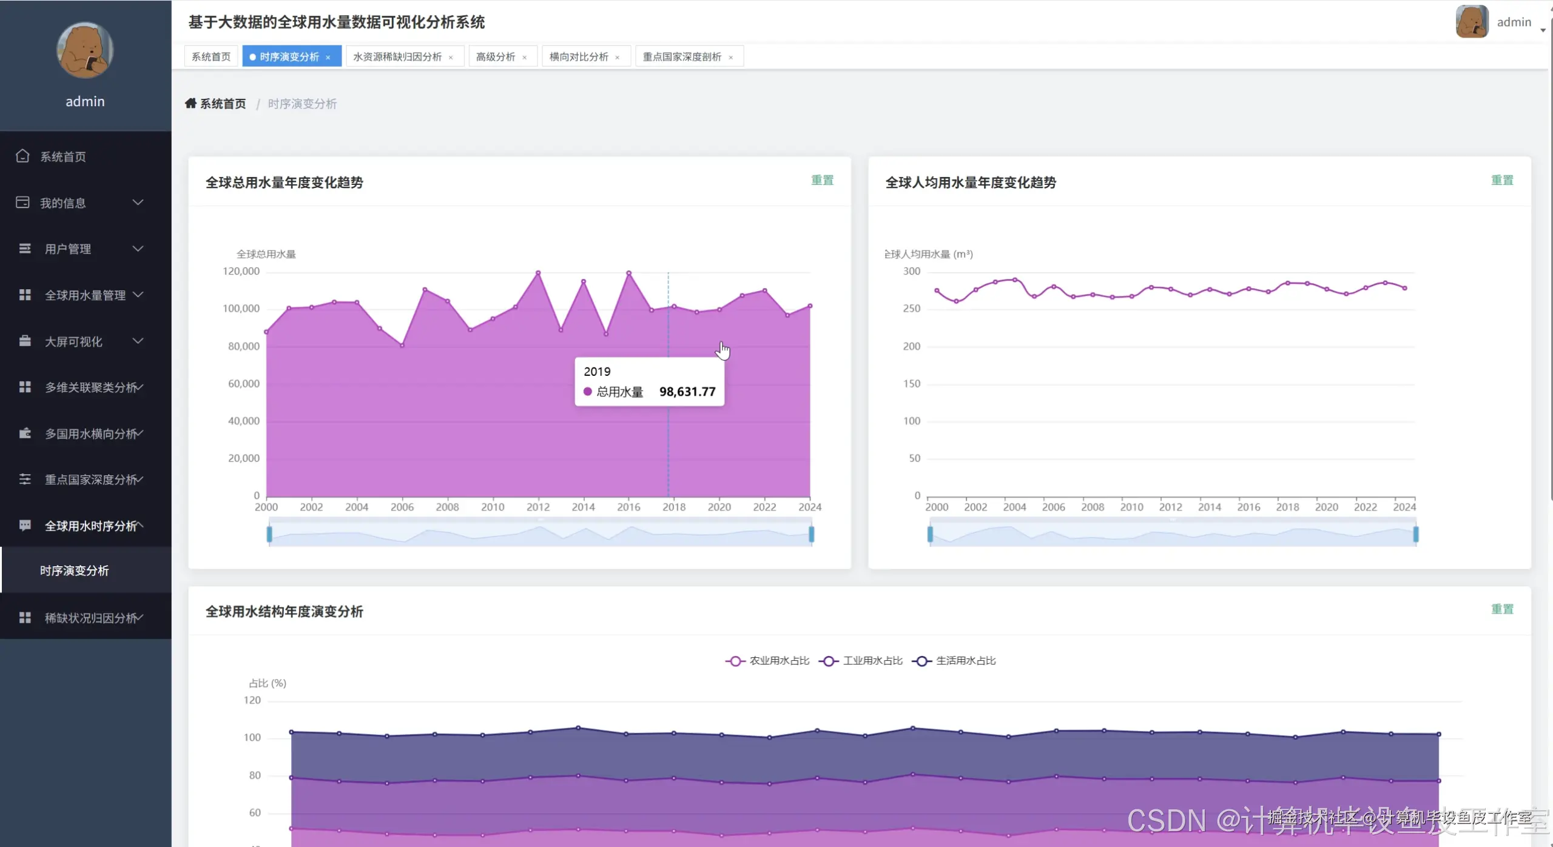Click the list icon next to 用户管理

(24, 249)
